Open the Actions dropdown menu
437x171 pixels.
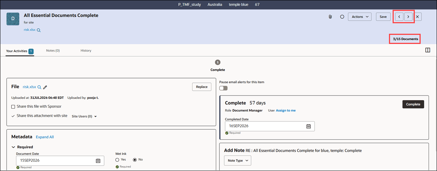point(359,17)
